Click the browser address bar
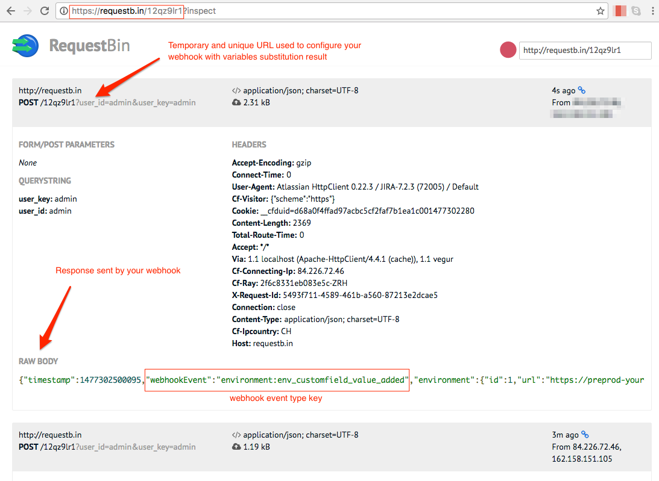This screenshot has height=481, width=659. (x=332, y=11)
